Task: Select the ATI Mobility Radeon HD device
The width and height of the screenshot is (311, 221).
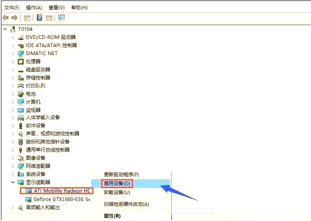Action: point(61,190)
